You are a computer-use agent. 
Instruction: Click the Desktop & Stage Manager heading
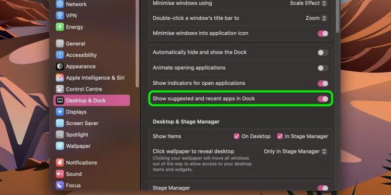pos(186,122)
